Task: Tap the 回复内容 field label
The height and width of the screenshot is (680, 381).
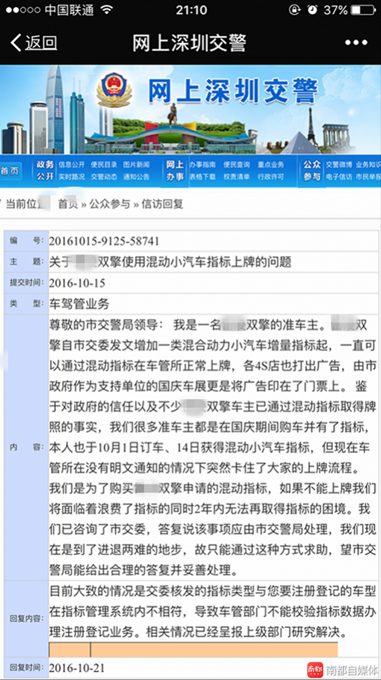Action: [x=26, y=618]
